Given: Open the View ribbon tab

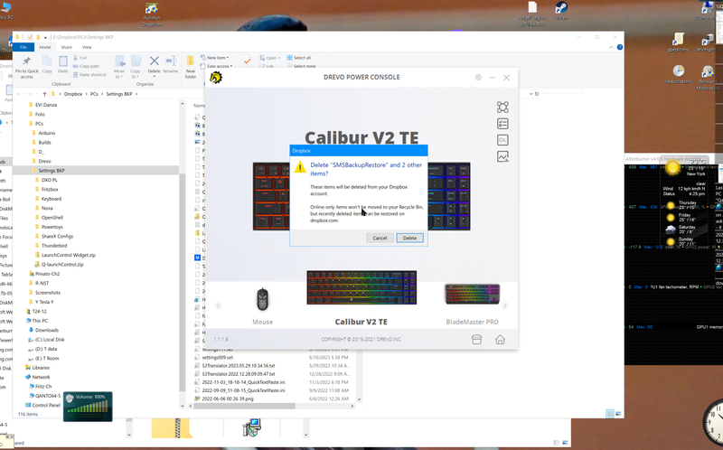Looking at the screenshot, I should tap(88, 47).
